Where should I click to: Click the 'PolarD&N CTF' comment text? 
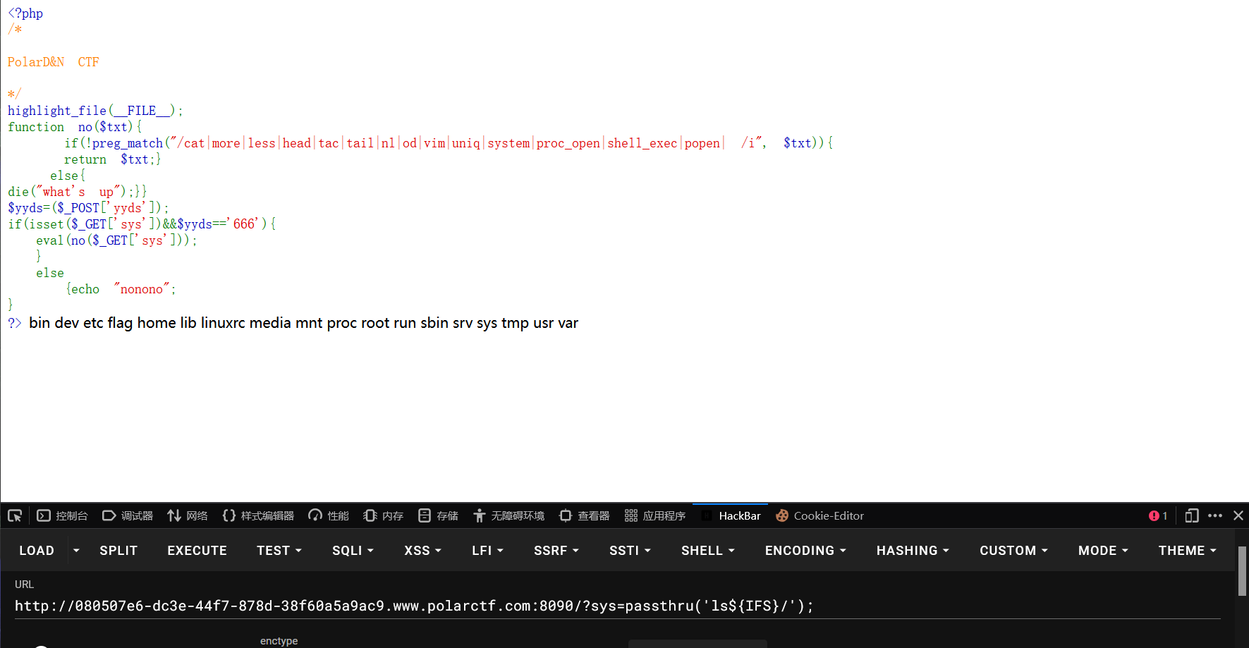[53, 62]
